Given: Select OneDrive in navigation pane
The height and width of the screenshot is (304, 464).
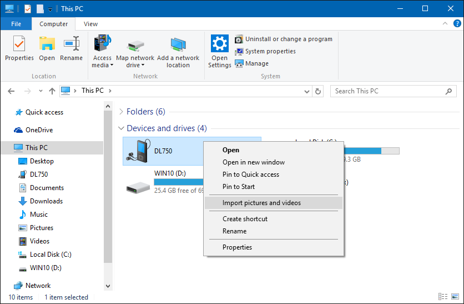Looking at the screenshot, I should [x=33, y=130].
